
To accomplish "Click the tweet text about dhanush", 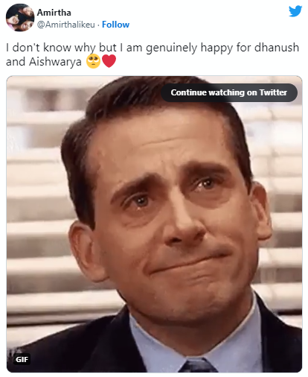I will [153, 54].
